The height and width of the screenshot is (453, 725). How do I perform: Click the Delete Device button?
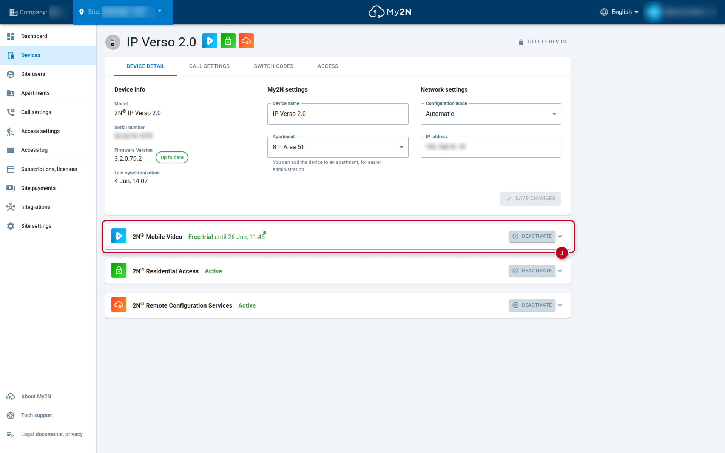tap(543, 42)
